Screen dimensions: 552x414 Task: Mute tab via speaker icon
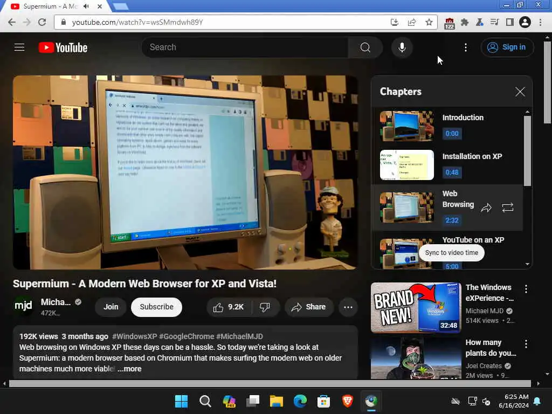[x=86, y=6]
